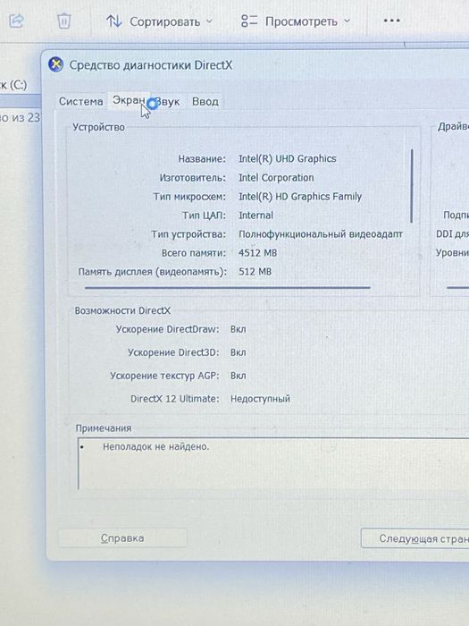Open the three-dots more options menu
469x626 pixels.
tap(391, 21)
